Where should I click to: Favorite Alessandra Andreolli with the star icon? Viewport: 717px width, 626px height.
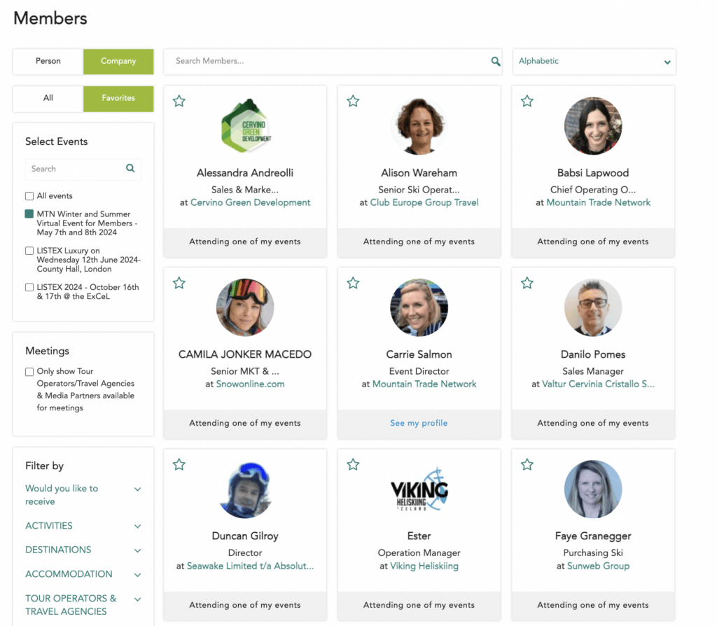tap(179, 101)
